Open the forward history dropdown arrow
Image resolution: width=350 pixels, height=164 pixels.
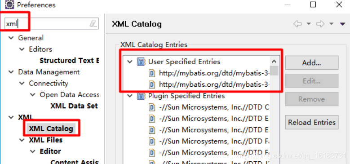(x=332, y=24)
